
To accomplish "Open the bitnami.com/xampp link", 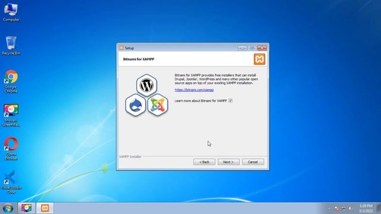I will click(194, 90).
